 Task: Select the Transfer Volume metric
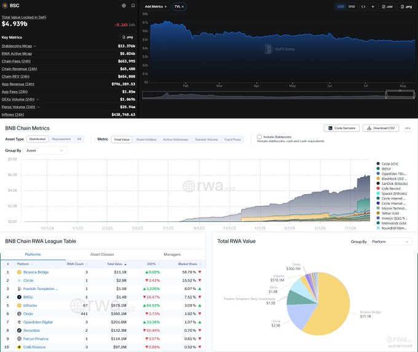(207, 139)
